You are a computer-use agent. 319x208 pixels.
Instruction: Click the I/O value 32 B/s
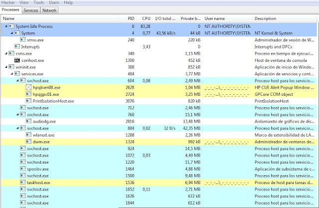click(169, 128)
